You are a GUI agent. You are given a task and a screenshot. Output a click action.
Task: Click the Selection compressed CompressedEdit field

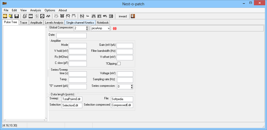tap(122, 105)
